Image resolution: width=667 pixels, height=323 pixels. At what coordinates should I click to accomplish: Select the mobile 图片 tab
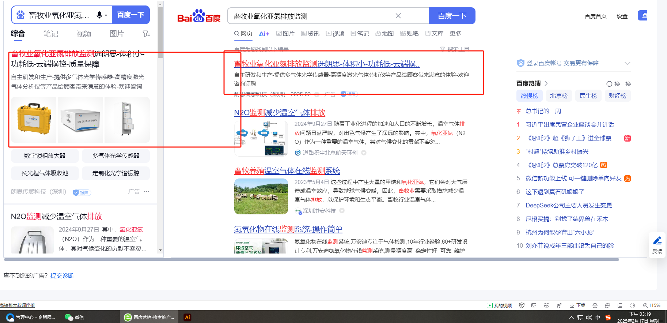coord(117,34)
